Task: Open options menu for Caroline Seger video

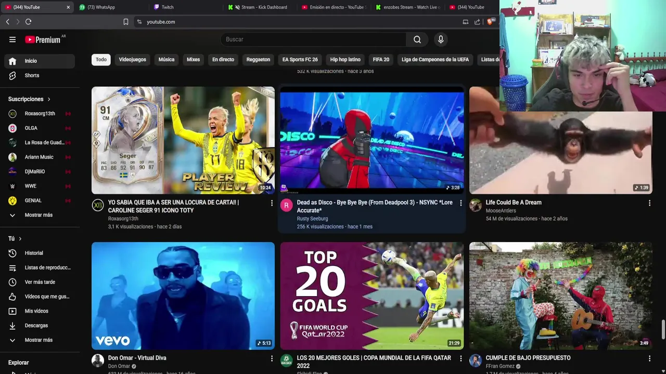Action: point(272,203)
